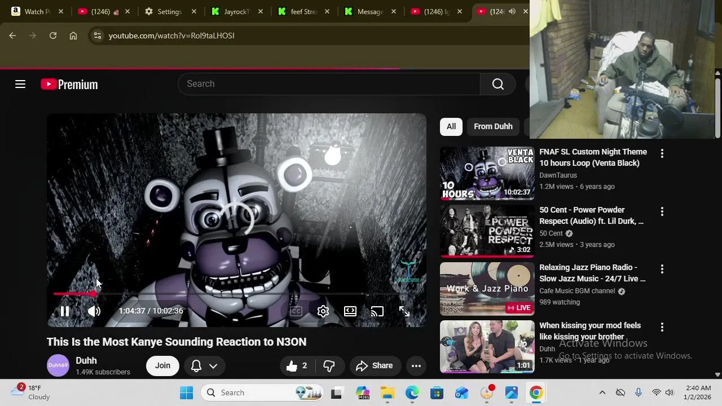Open 50 Cent Power Powder Respect title
Screen dimensions: 722x406
[591, 215]
